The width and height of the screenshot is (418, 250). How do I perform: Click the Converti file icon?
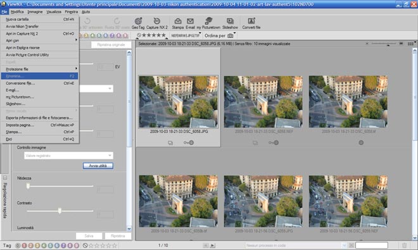point(251,23)
